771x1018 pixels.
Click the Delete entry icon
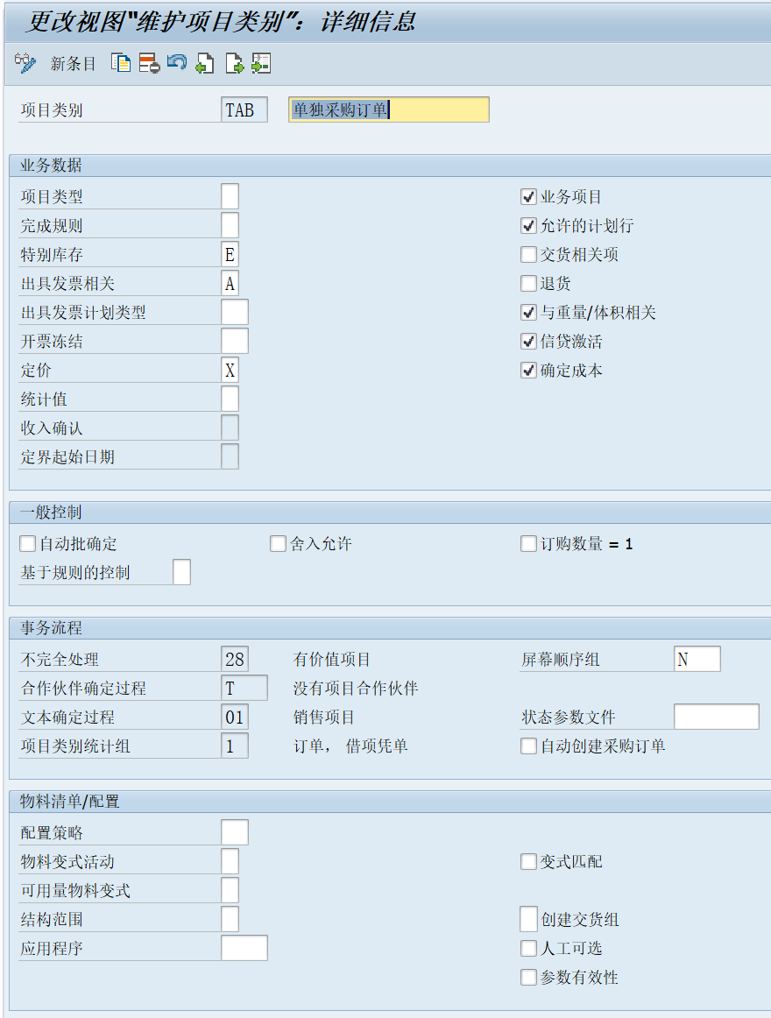[149, 63]
